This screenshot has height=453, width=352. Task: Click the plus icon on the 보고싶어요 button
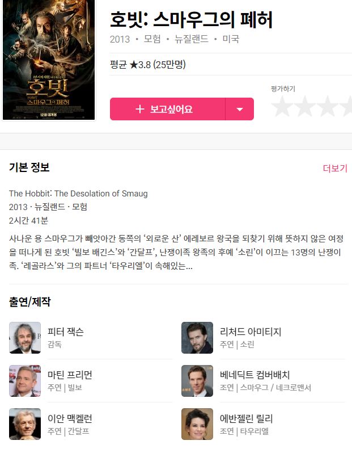coord(140,109)
